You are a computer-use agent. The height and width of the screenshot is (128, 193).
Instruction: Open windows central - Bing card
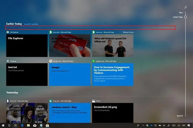tap(70, 113)
